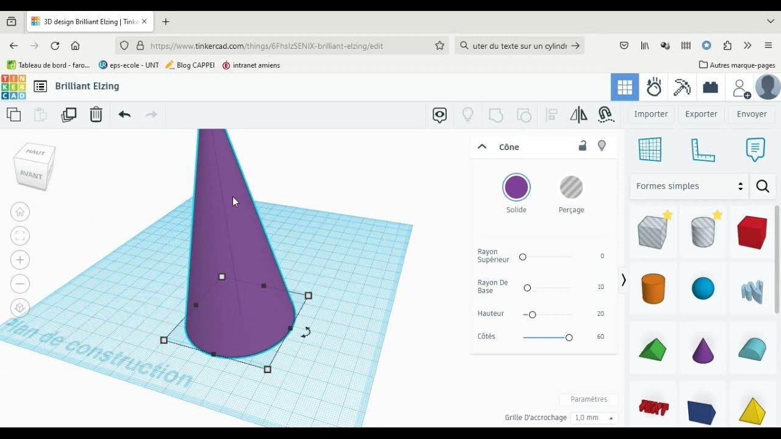The height and width of the screenshot is (439, 781).
Task: Open the design list menu beside Brilliant Elzing
Action: [x=40, y=87]
